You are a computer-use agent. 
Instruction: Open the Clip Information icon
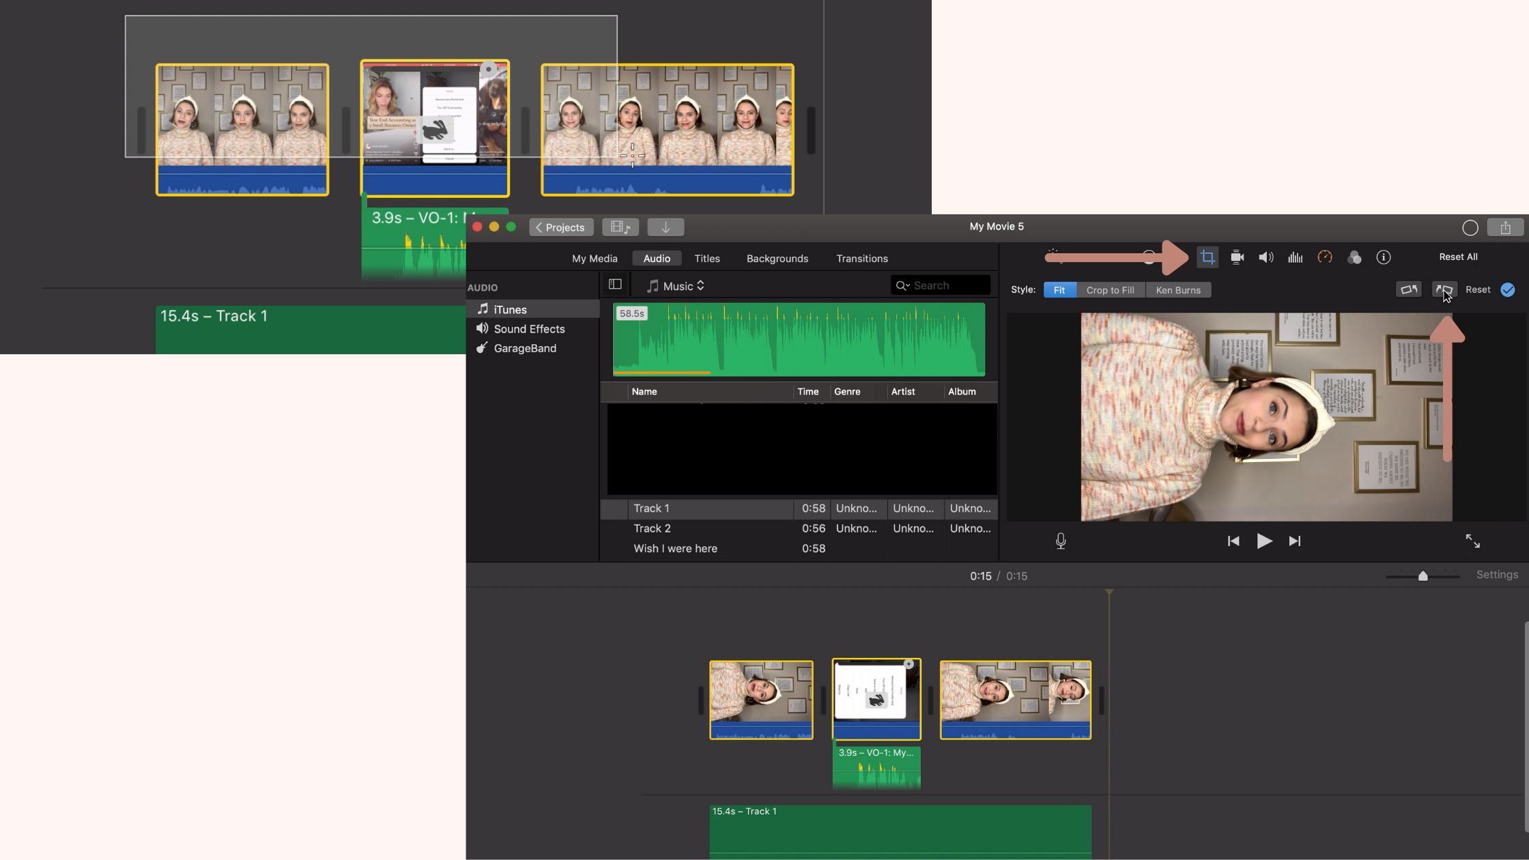(x=1384, y=257)
